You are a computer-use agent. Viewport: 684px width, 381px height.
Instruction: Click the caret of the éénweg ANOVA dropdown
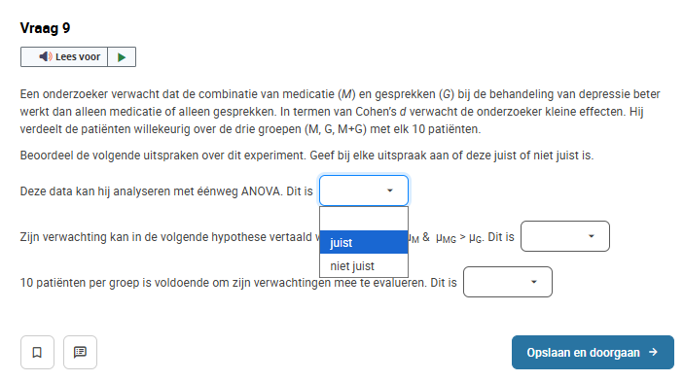coord(390,190)
